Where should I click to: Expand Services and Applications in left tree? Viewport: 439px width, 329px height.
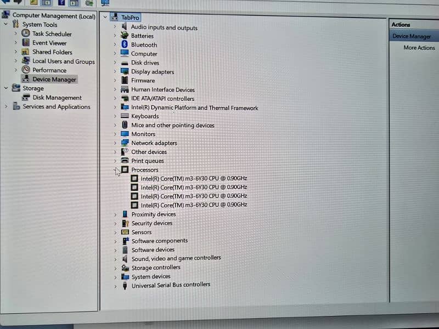(6, 107)
